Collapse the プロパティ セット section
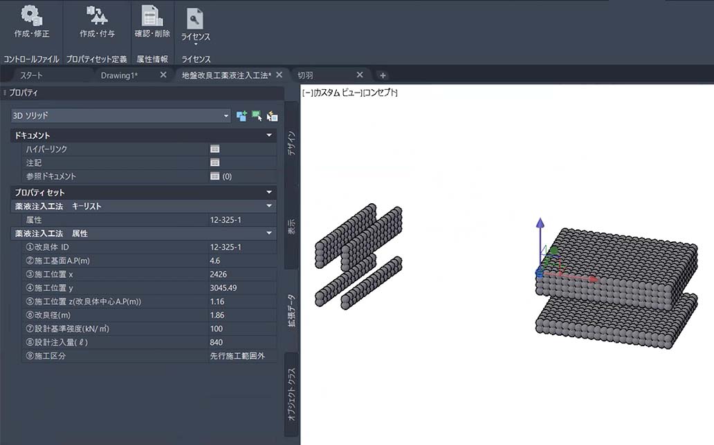 269,192
